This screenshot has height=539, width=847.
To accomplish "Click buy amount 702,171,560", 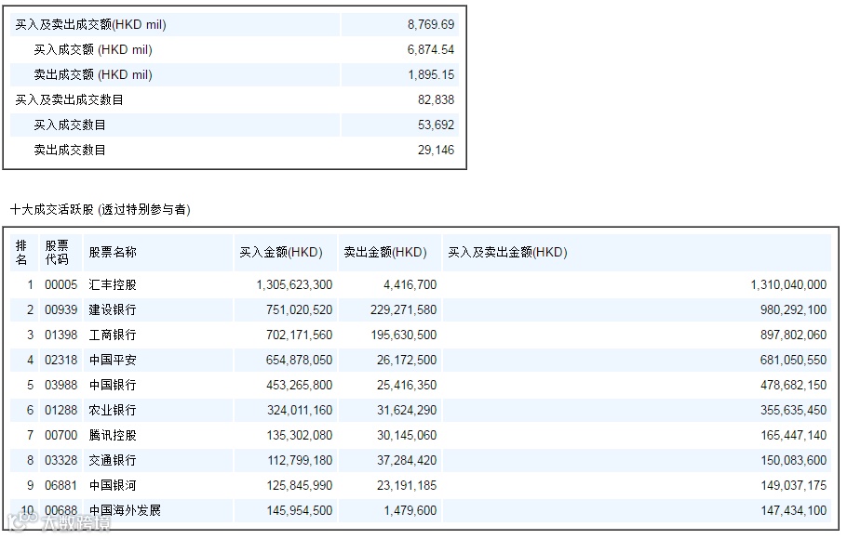I will pos(300,335).
